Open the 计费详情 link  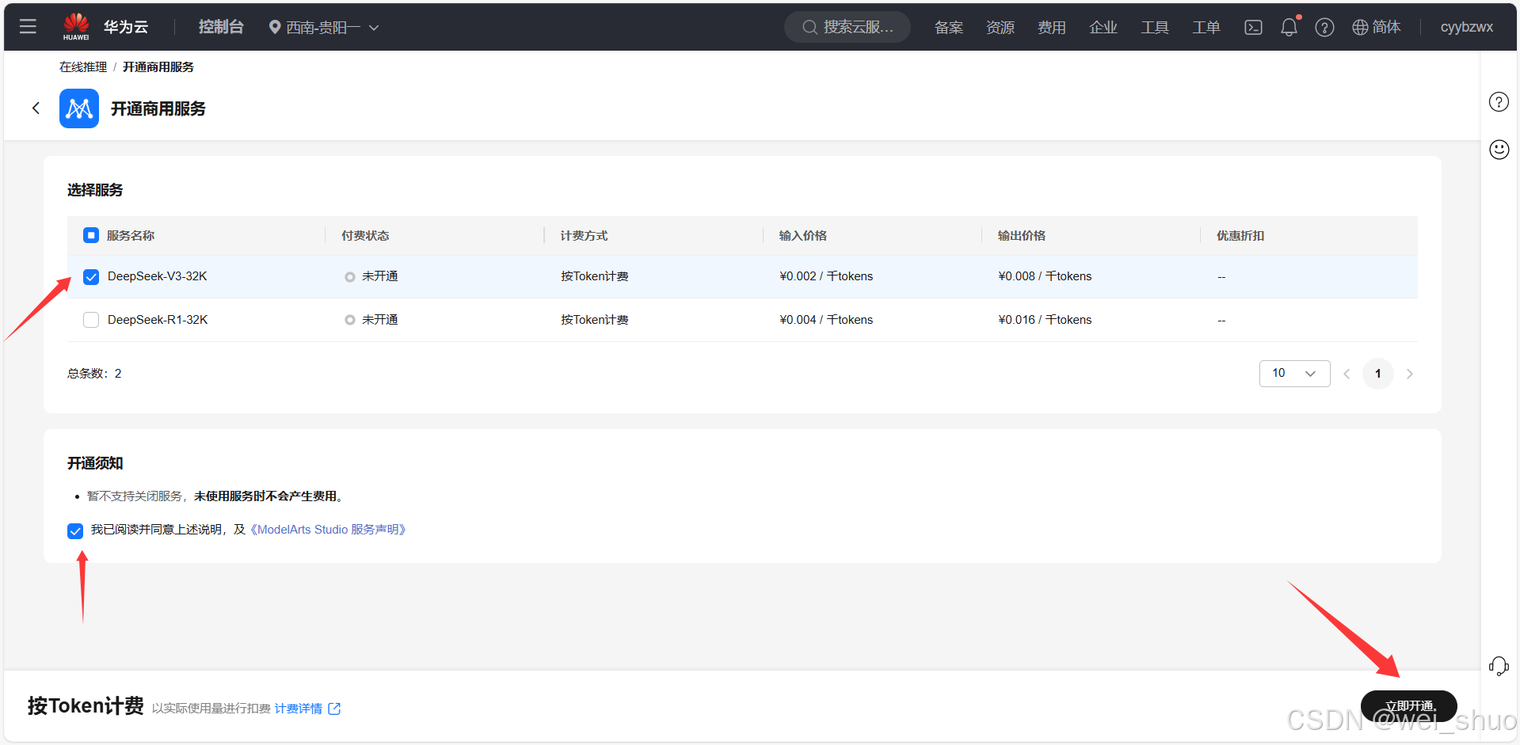[299, 709]
